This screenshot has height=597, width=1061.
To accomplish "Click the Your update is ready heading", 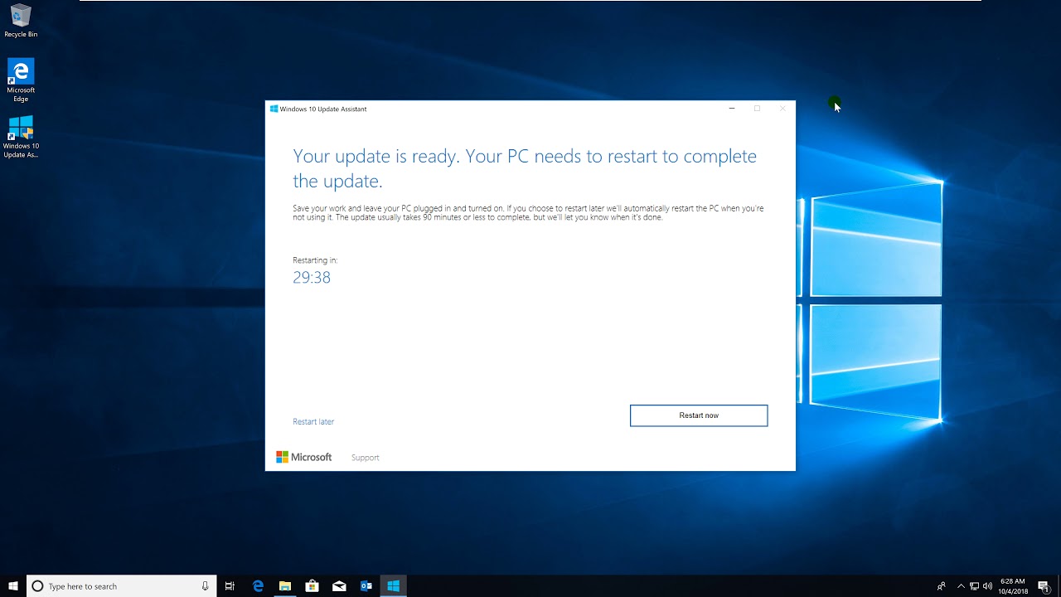I will (525, 168).
